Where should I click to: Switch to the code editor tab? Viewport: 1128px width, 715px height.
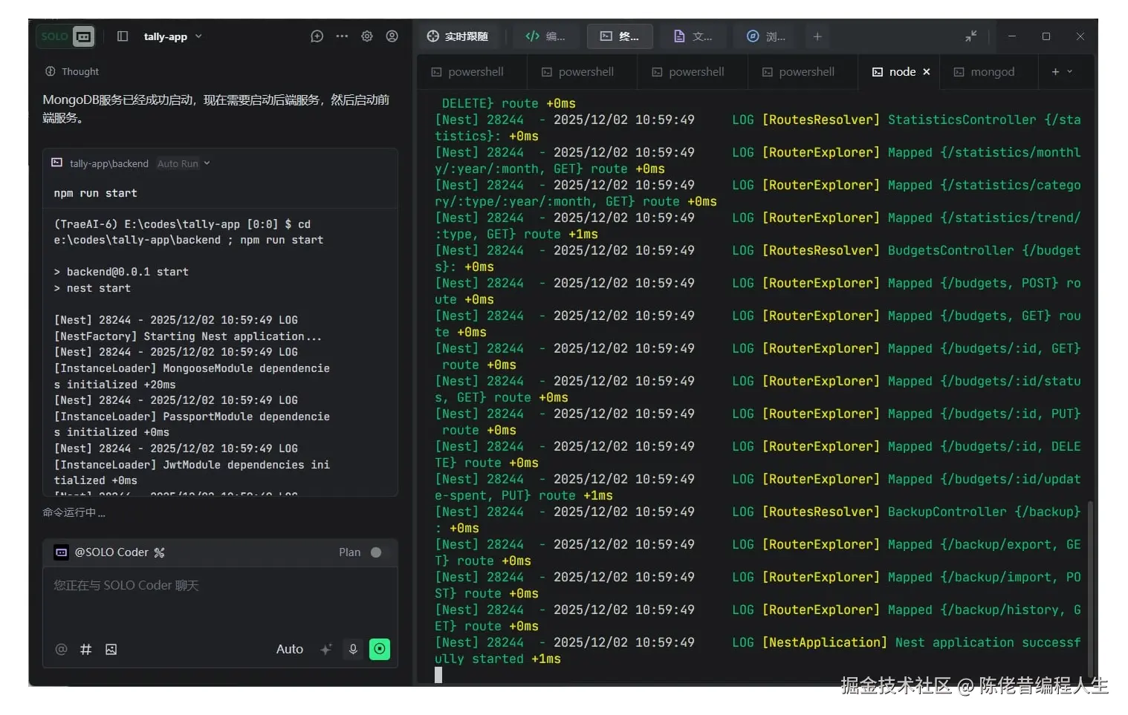[x=545, y=36]
